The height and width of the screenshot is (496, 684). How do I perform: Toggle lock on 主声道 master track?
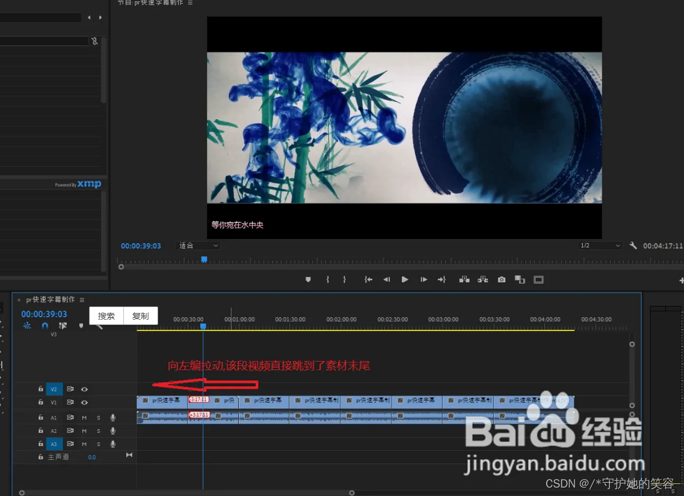(x=40, y=457)
